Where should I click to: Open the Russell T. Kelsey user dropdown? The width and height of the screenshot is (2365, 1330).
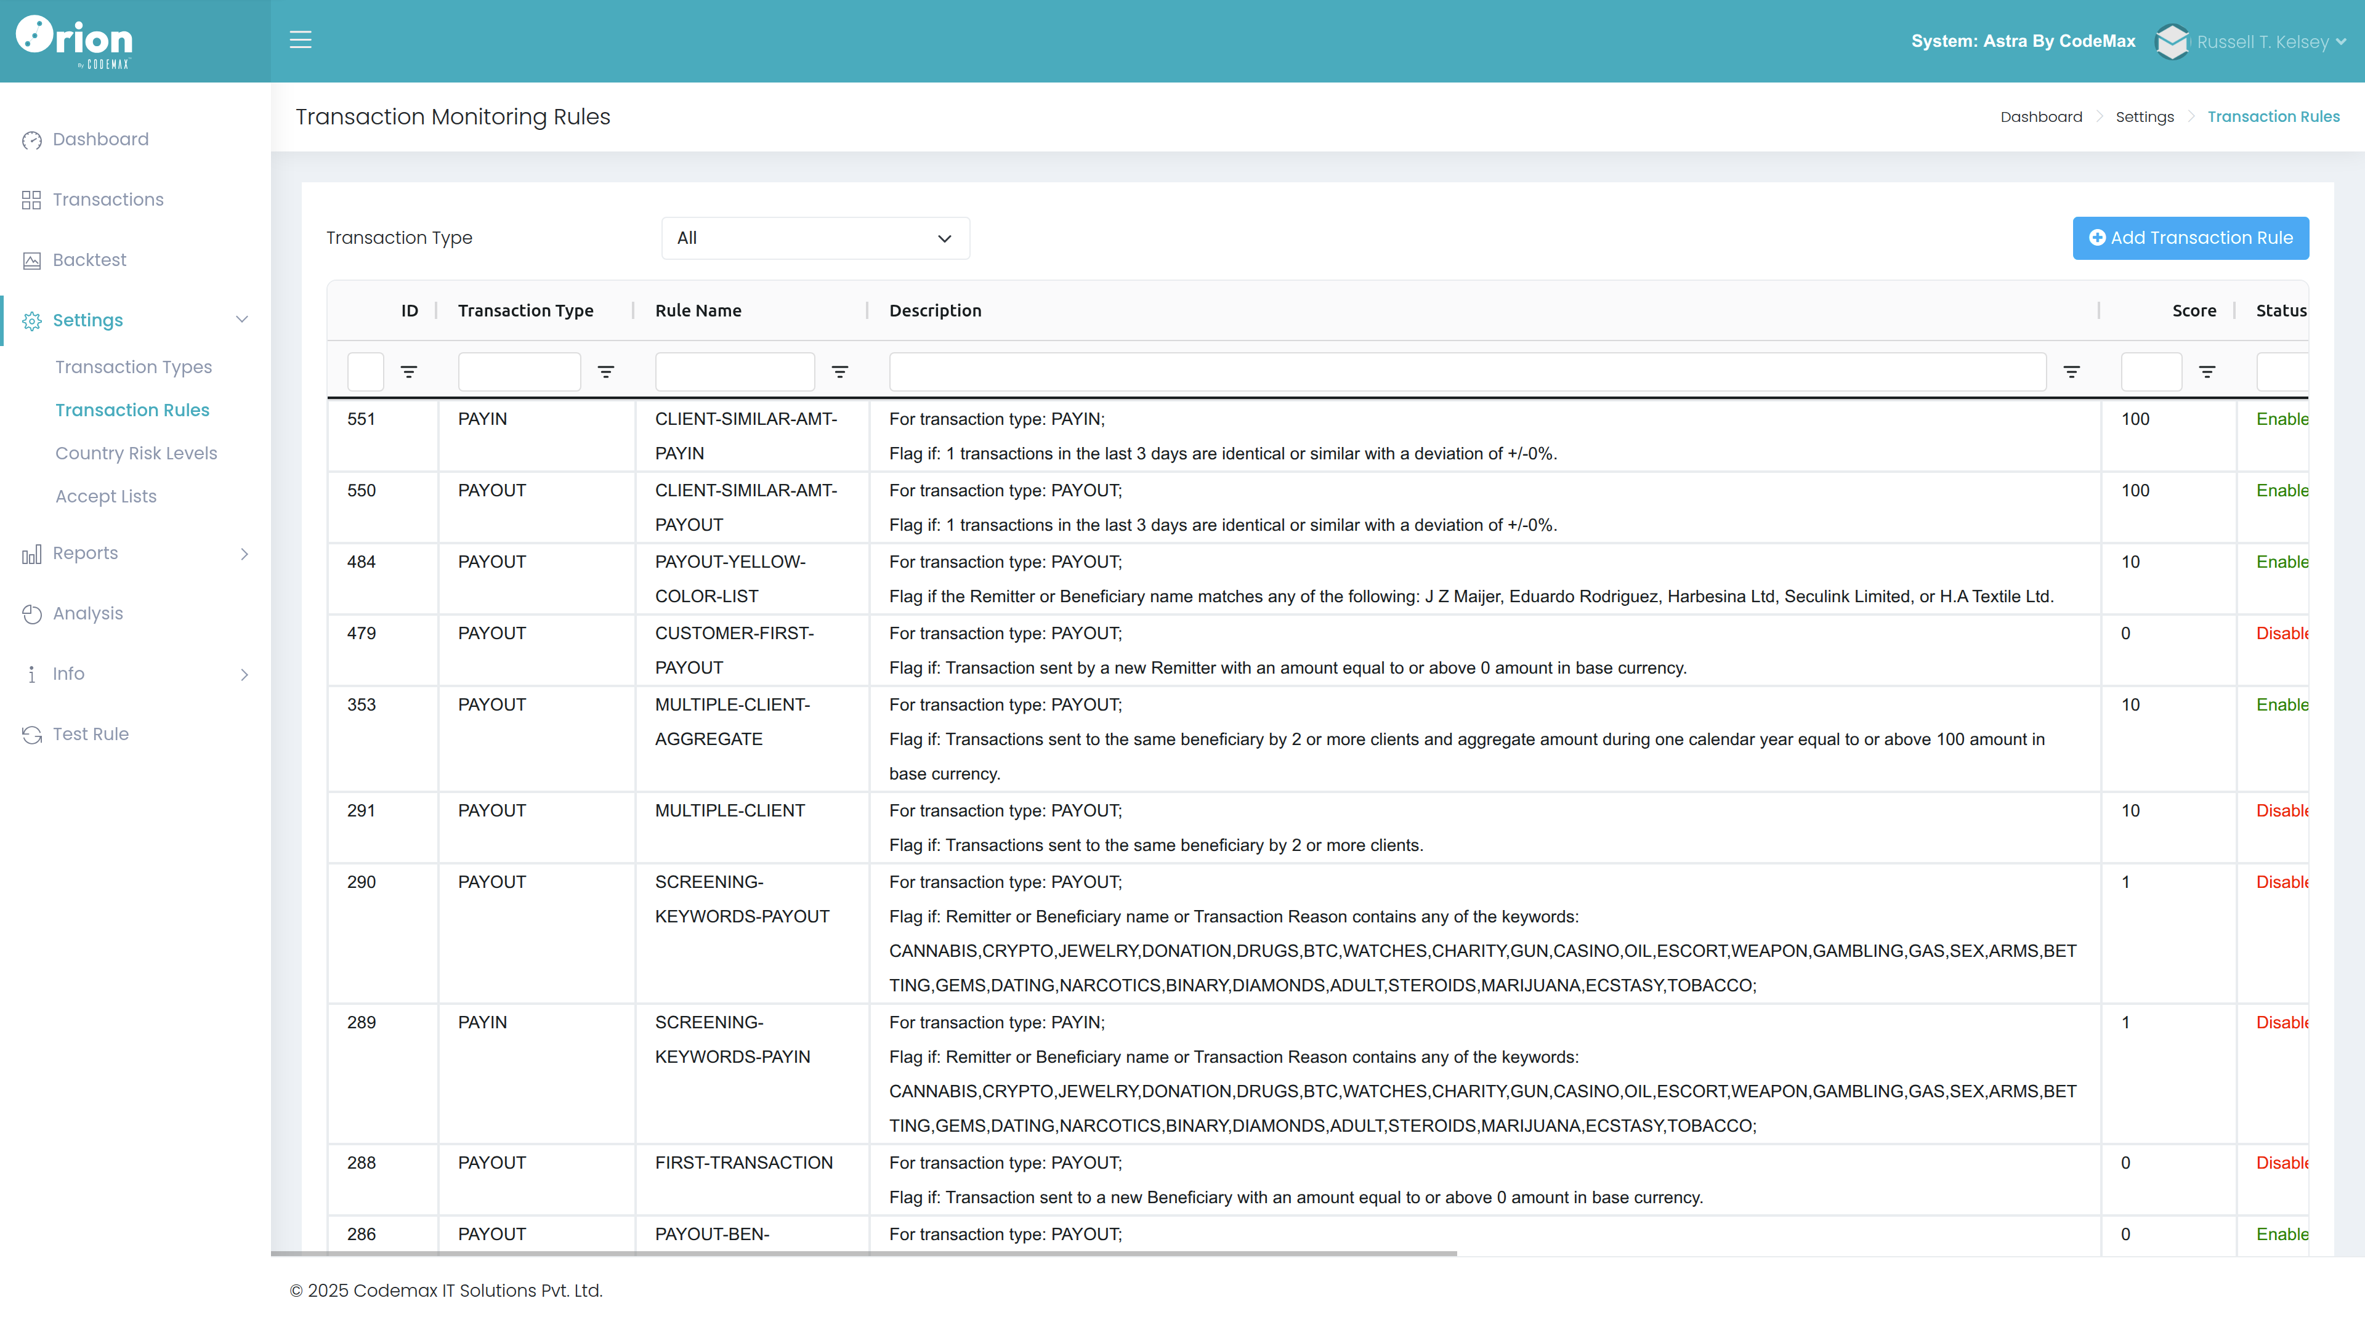(x=2271, y=41)
